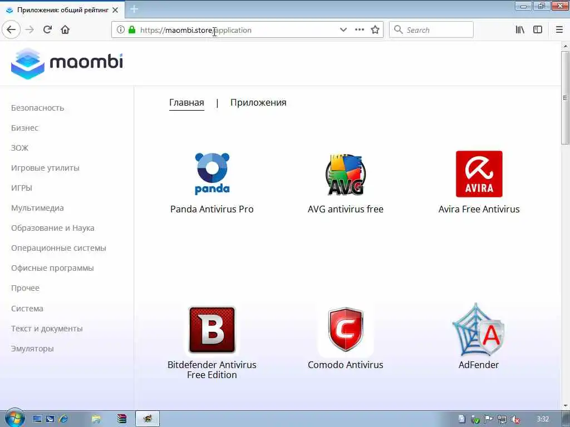This screenshot has width=570, height=427.
Task: Click the red Avira logo icon
Action: pyautogui.click(x=479, y=174)
